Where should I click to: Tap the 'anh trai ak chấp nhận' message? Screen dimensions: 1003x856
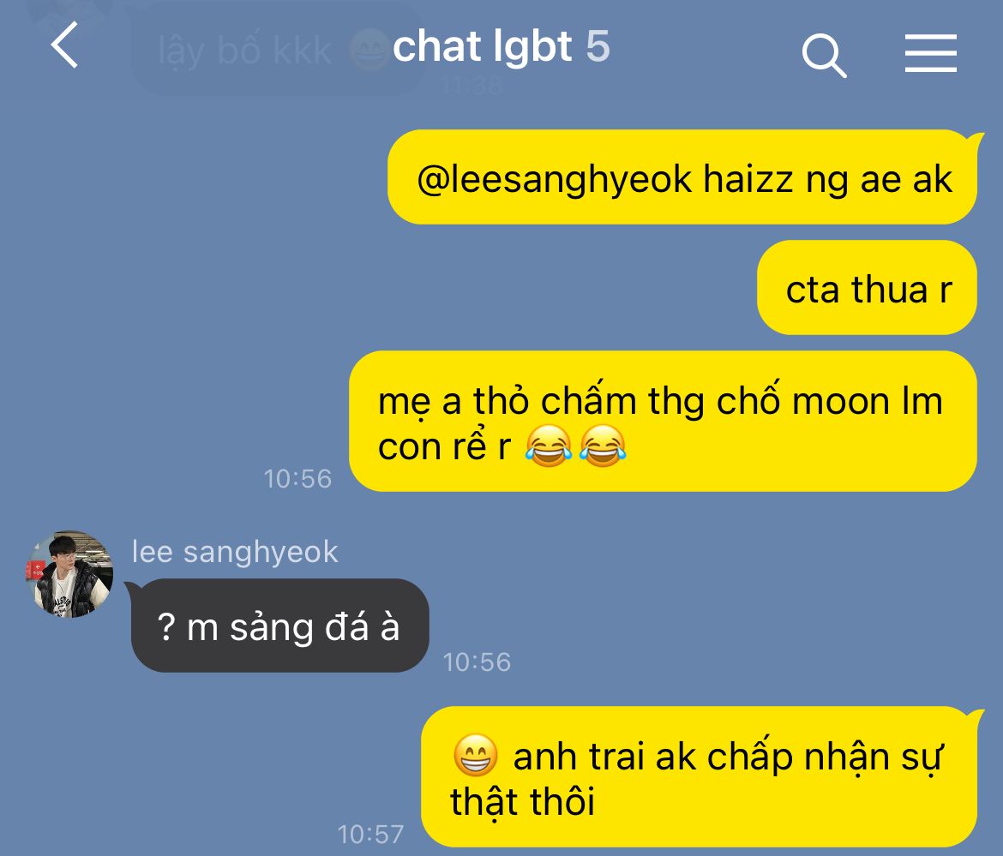click(x=700, y=776)
